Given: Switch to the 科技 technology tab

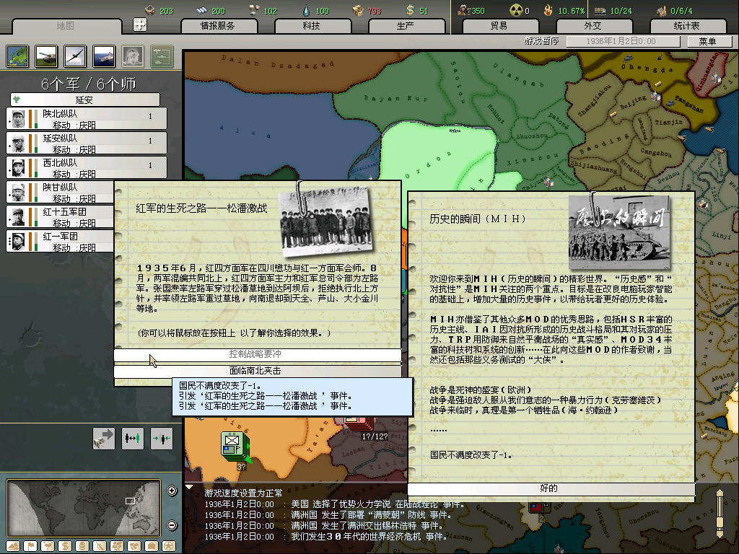Looking at the screenshot, I should (x=311, y=26).
